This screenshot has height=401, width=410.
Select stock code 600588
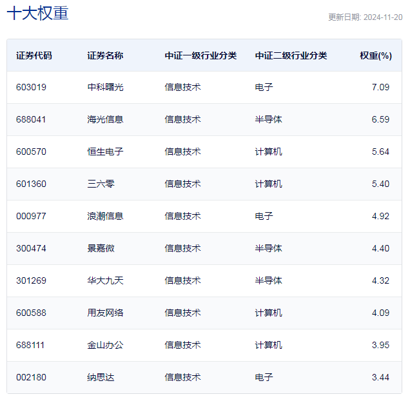click(x=31, y=313)
